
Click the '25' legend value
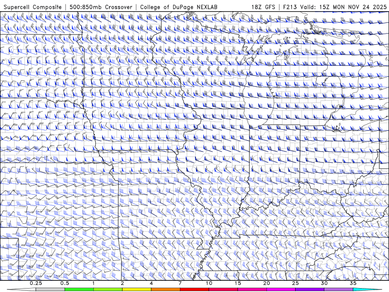tap(295, 283)
